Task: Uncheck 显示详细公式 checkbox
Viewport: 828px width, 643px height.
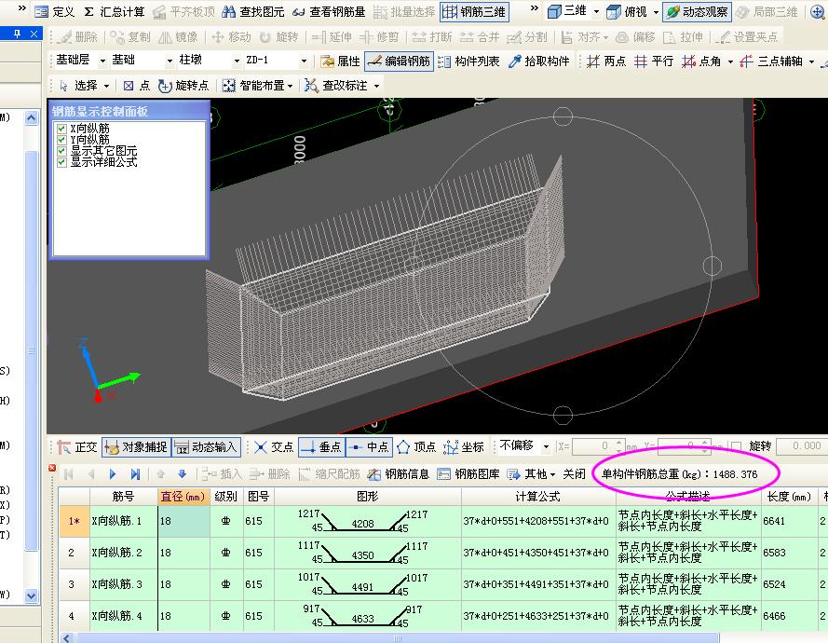Action: (61, 161)
